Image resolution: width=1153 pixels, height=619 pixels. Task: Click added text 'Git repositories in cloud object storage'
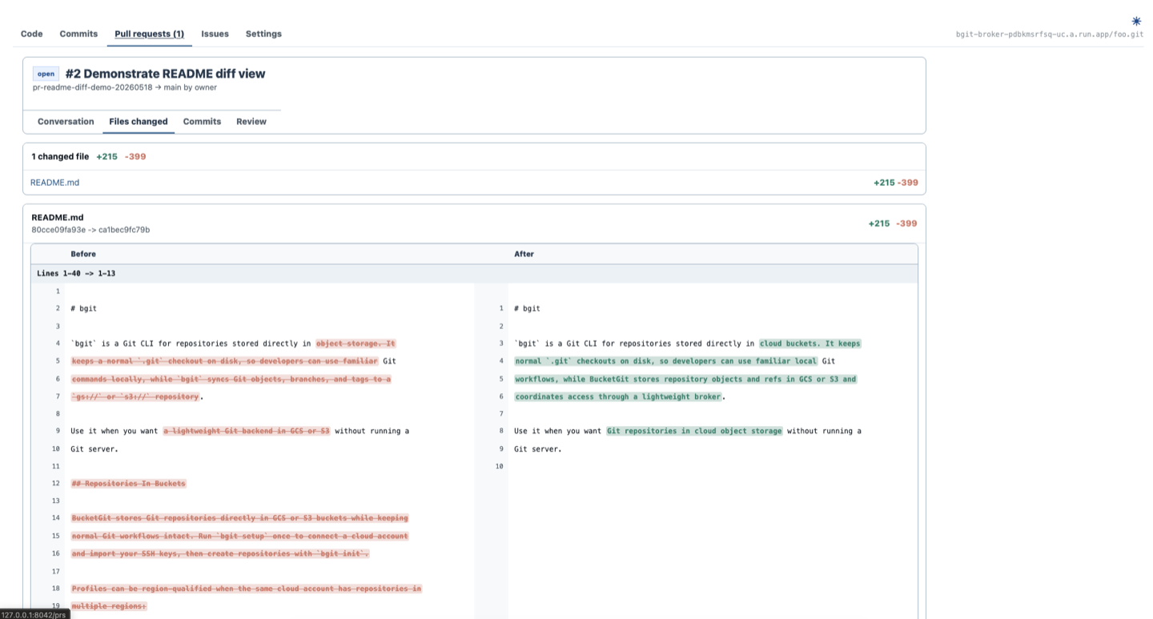point(694,431)
